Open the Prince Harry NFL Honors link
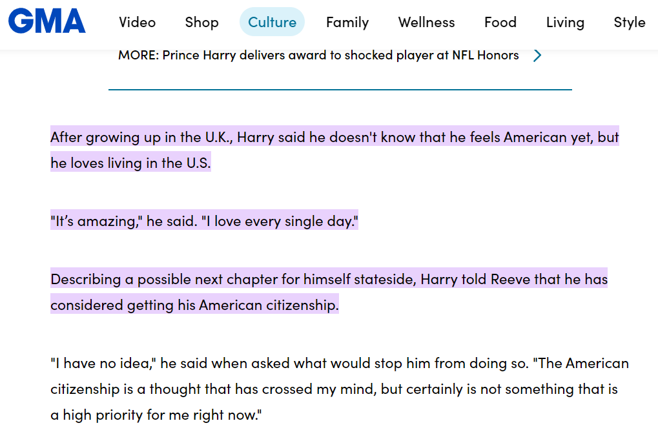Image resolution: width=658 pixels, height=432 pixels. point(318,56)
